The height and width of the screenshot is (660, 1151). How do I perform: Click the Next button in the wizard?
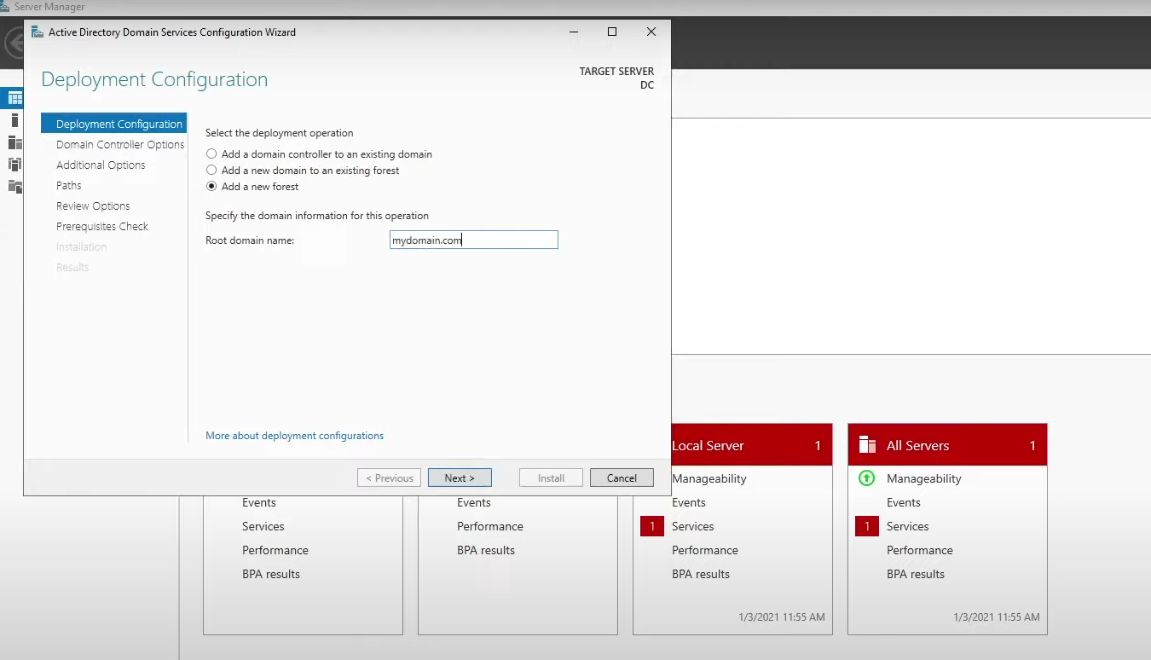point(460,478)
